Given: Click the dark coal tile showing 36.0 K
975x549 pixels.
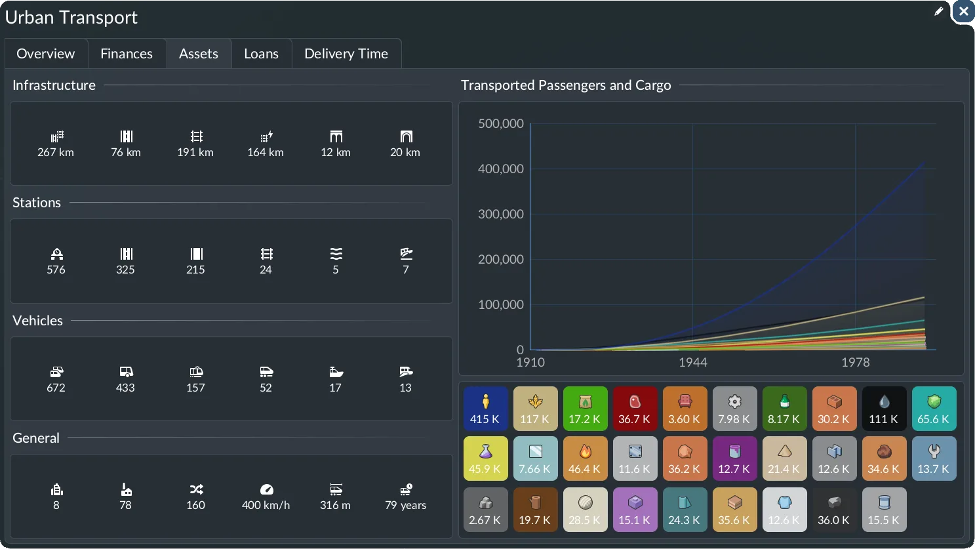Looking at the screenshot, I should [835, 510].
